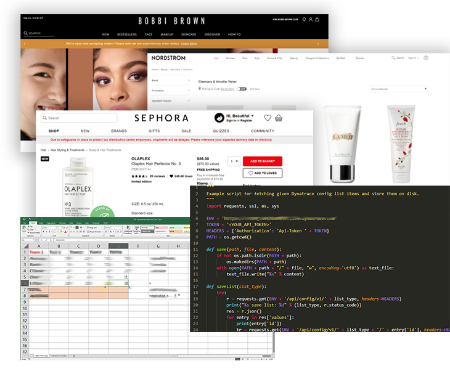Open Nordstrom Sign In dropdown

pyautogui.click(x=413, y=58)
